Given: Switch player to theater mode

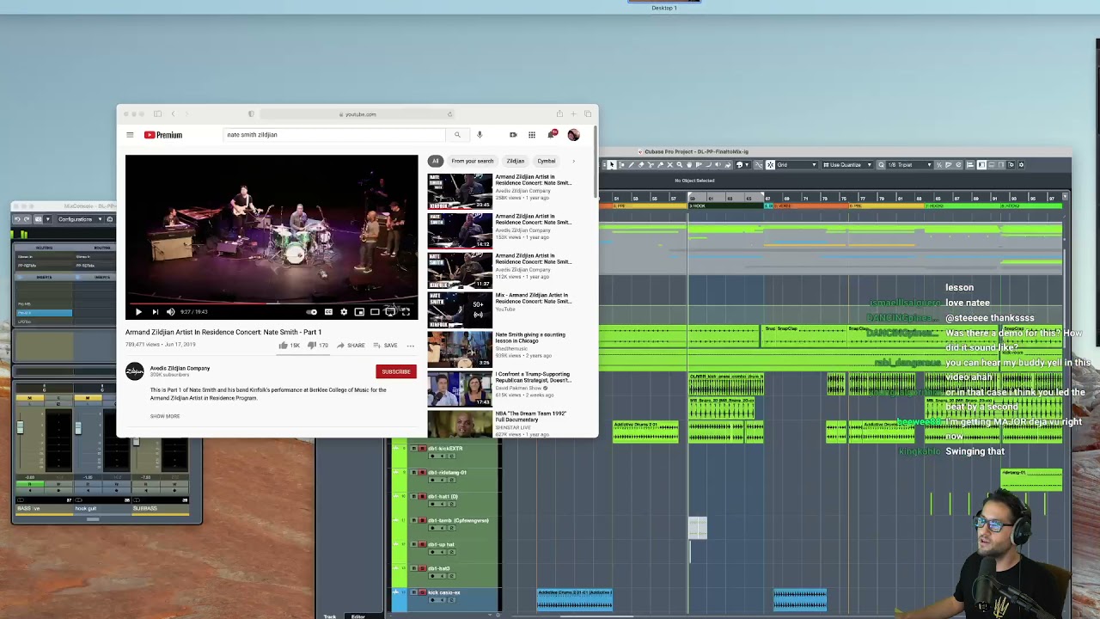Looking at the screenshot, I should click(375, 312).
